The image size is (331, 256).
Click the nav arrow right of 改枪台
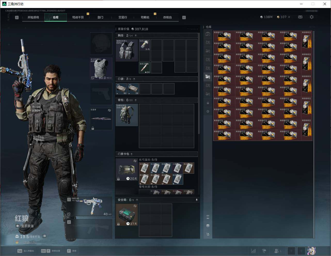(x=184, y=17)
